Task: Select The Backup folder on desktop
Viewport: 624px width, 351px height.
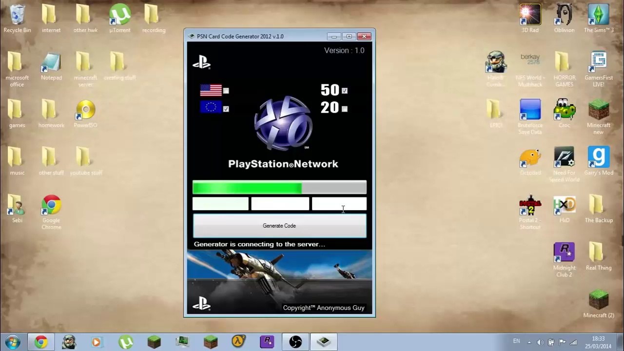Action: pyautogui.click(x=598, y=209)
